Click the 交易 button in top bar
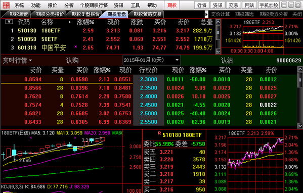The image size is (303, 193). pyautogui.click(x=233, y=5)
